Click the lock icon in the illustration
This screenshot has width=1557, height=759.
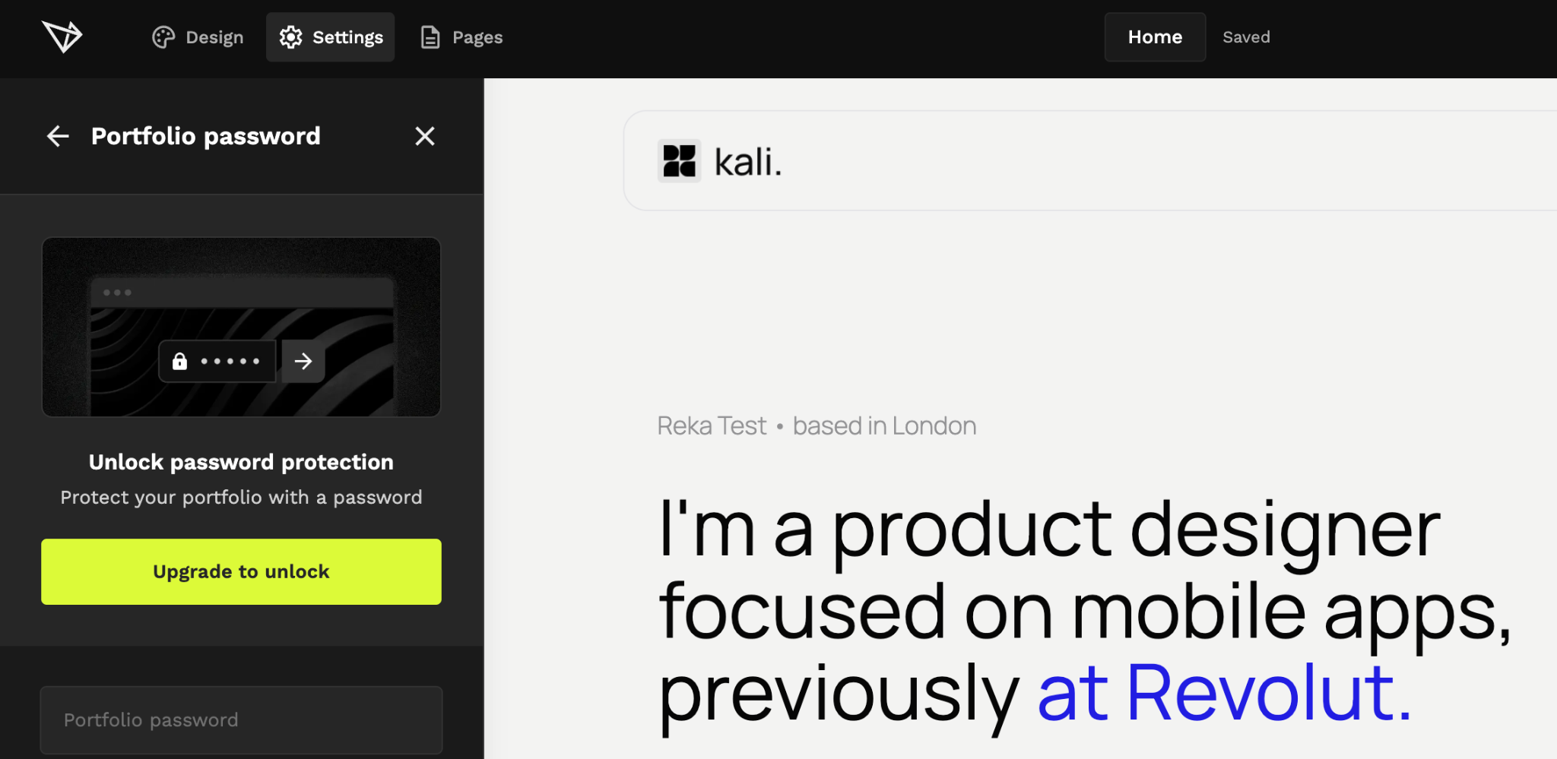click(x=180, y=361)
